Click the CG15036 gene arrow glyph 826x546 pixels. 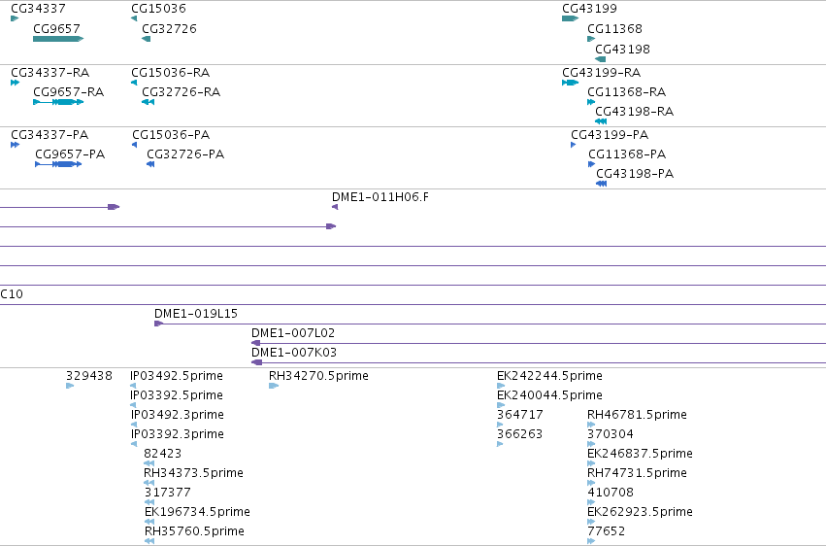(x=134, y=18)
